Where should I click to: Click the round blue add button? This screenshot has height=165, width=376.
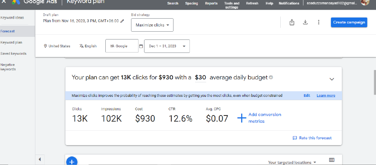click(71, 161)
